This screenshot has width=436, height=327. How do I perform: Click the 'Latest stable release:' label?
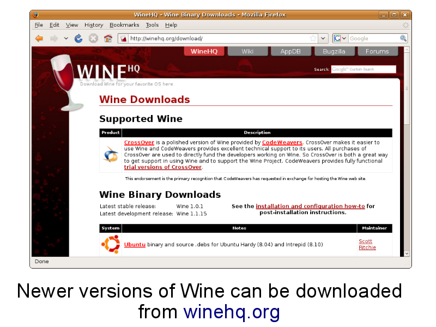coord(128,207)
